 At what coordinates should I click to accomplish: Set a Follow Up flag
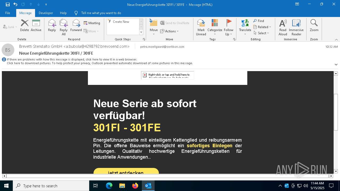coord(228,27)
